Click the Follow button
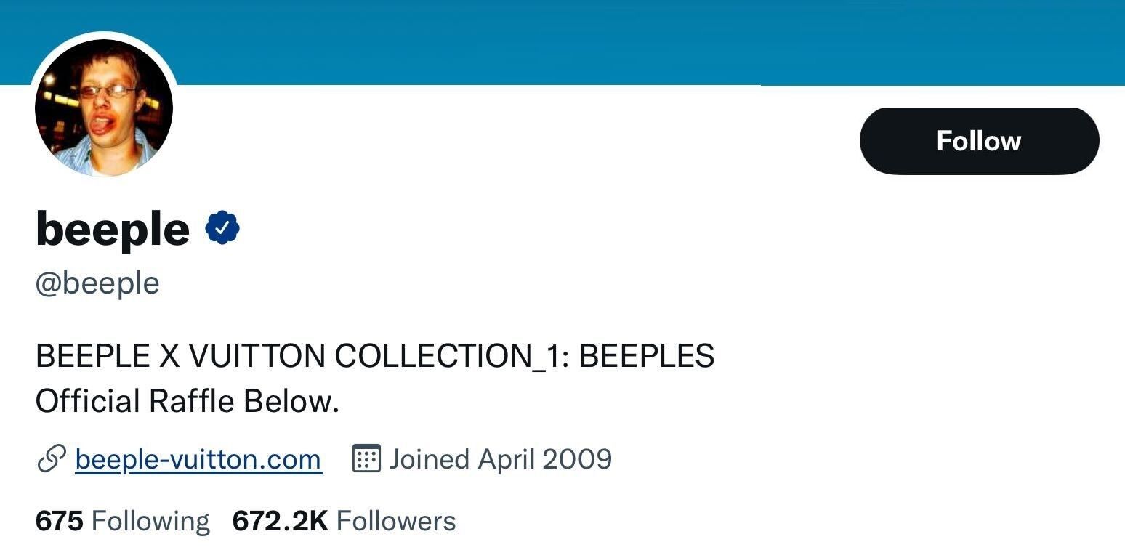The image size is (1125, 558). (x=978, y=141)
